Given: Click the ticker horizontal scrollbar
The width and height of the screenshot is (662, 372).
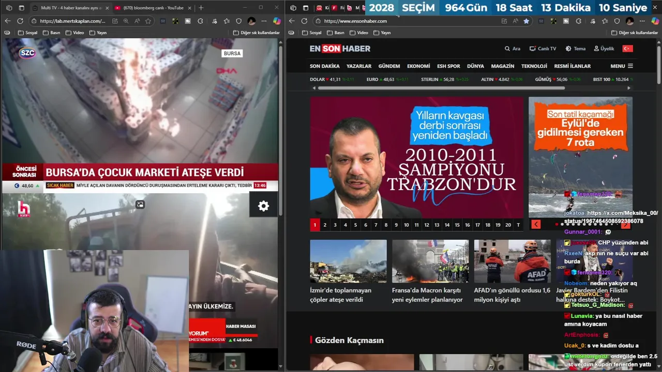Looking at the screenshot, I should coord(441,88).
